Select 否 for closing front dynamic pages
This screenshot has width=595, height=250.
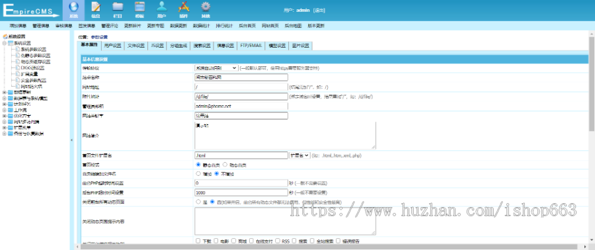[x=212, y=202]
